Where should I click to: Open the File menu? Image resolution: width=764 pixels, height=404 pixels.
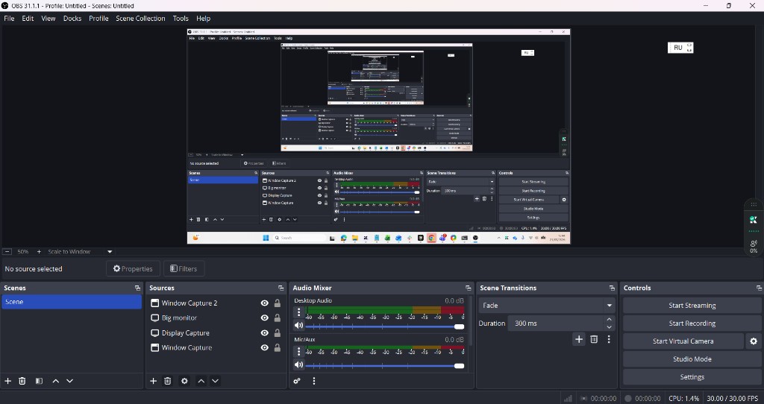coord(9,18)
